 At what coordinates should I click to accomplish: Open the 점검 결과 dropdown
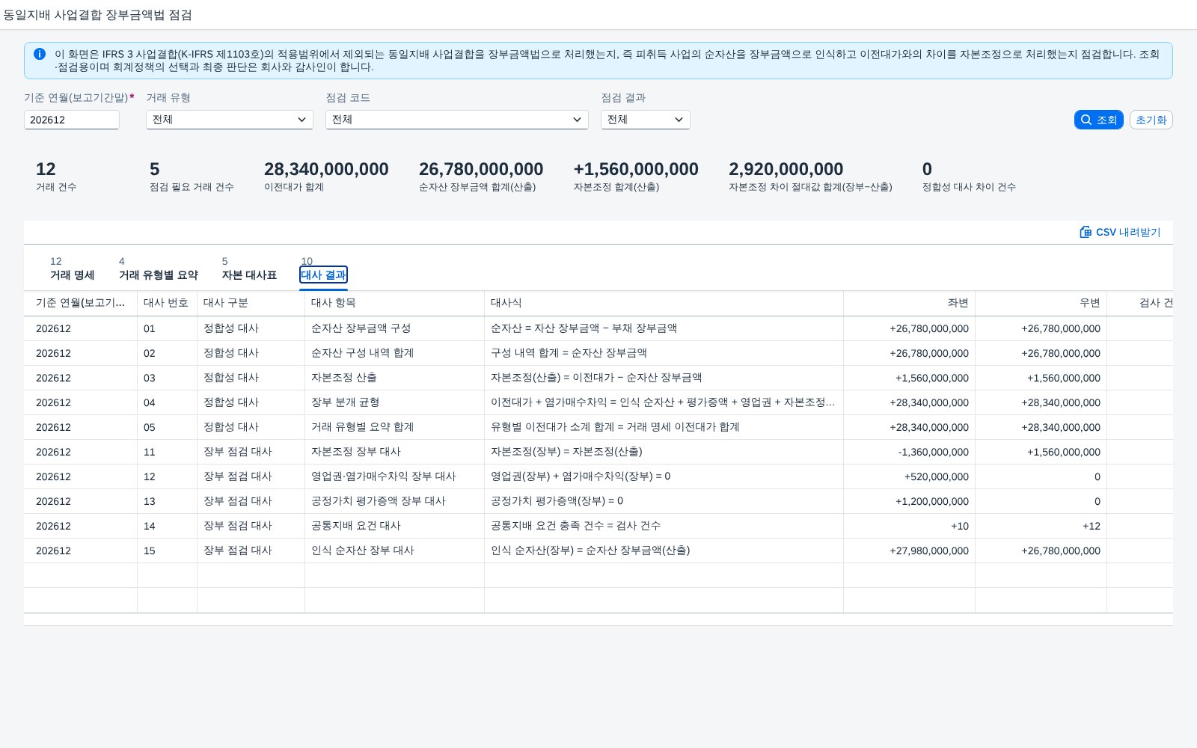click(x=646, y=120)
